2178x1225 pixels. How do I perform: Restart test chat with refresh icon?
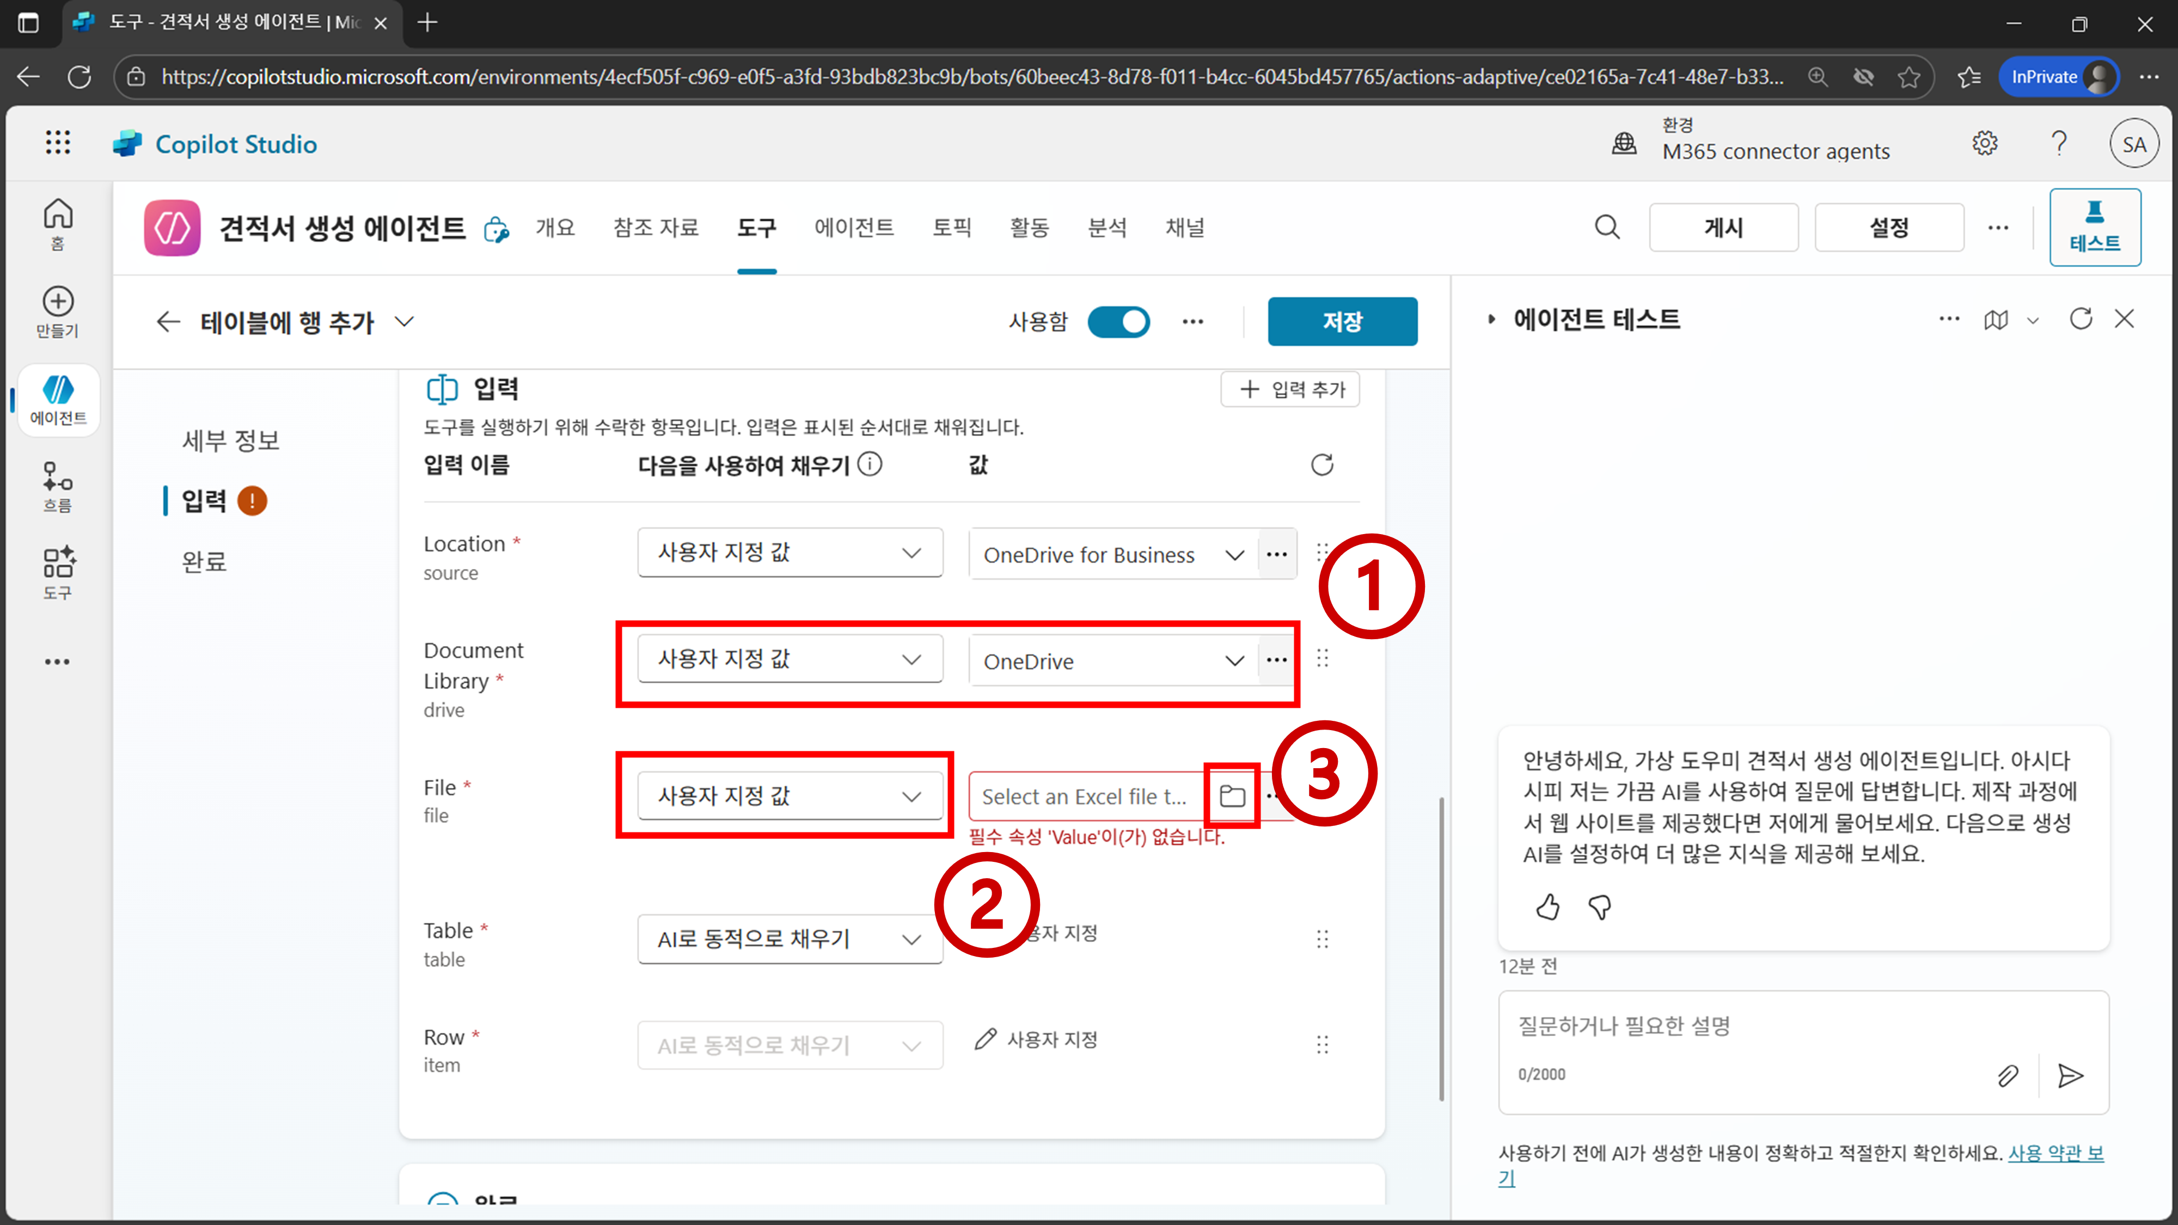(2080, 318)
